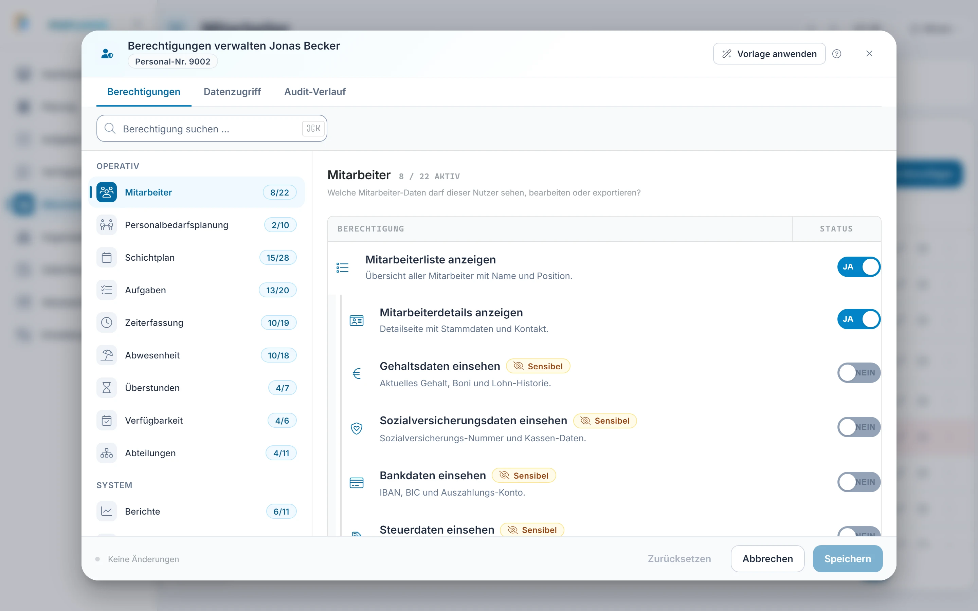Click the Abbrechen button
978x611 pixels.
point(767,559)
